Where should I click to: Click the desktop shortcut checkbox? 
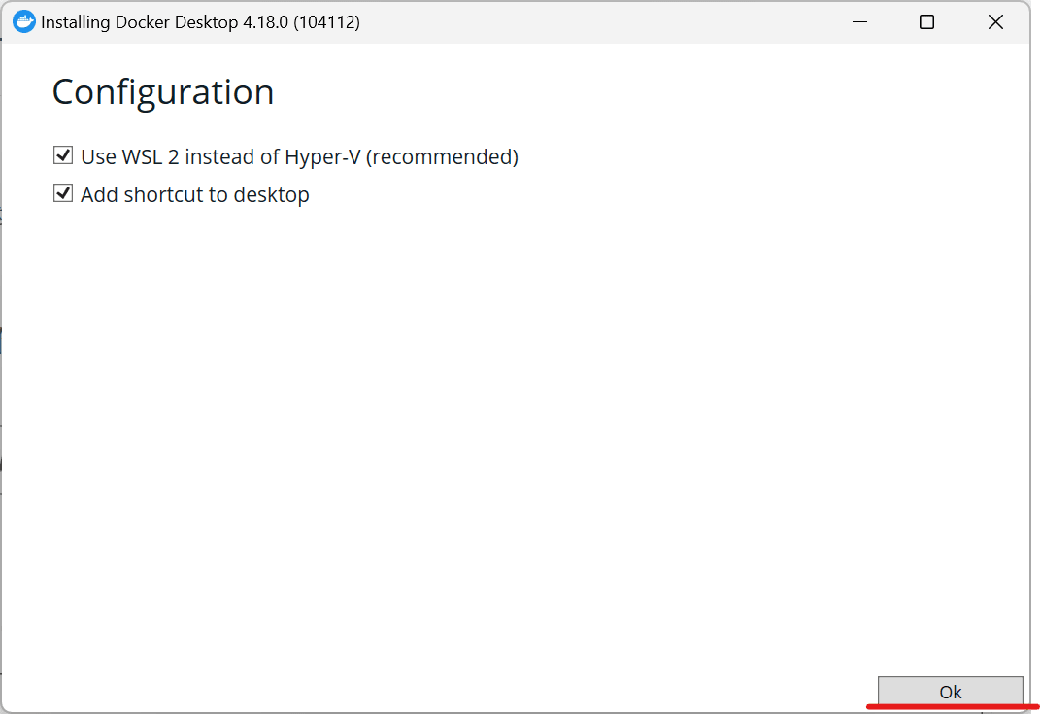point(62,192)
